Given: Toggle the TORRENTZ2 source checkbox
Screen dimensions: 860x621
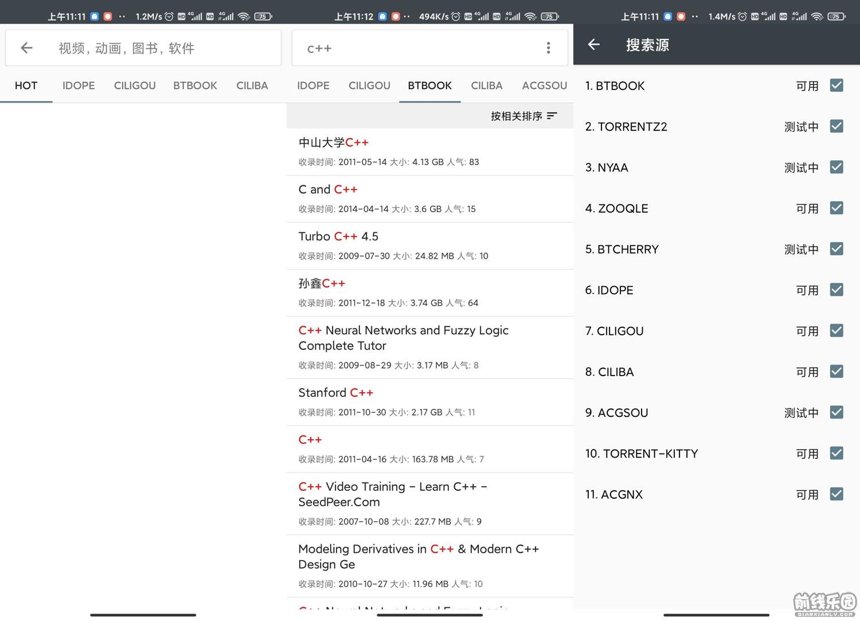Looking at the screenshot, I should click(x=836, y=126).
